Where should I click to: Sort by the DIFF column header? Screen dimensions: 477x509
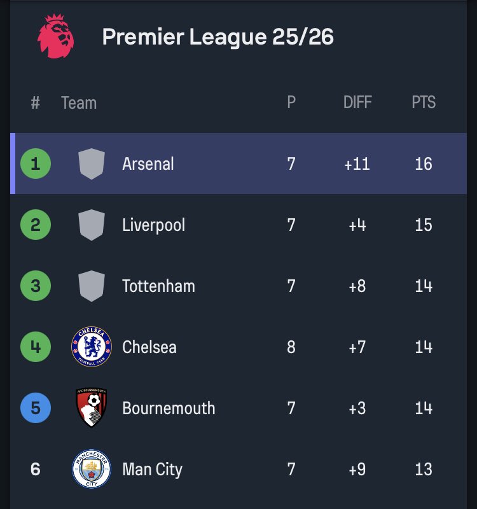click(x=357, y=102)
